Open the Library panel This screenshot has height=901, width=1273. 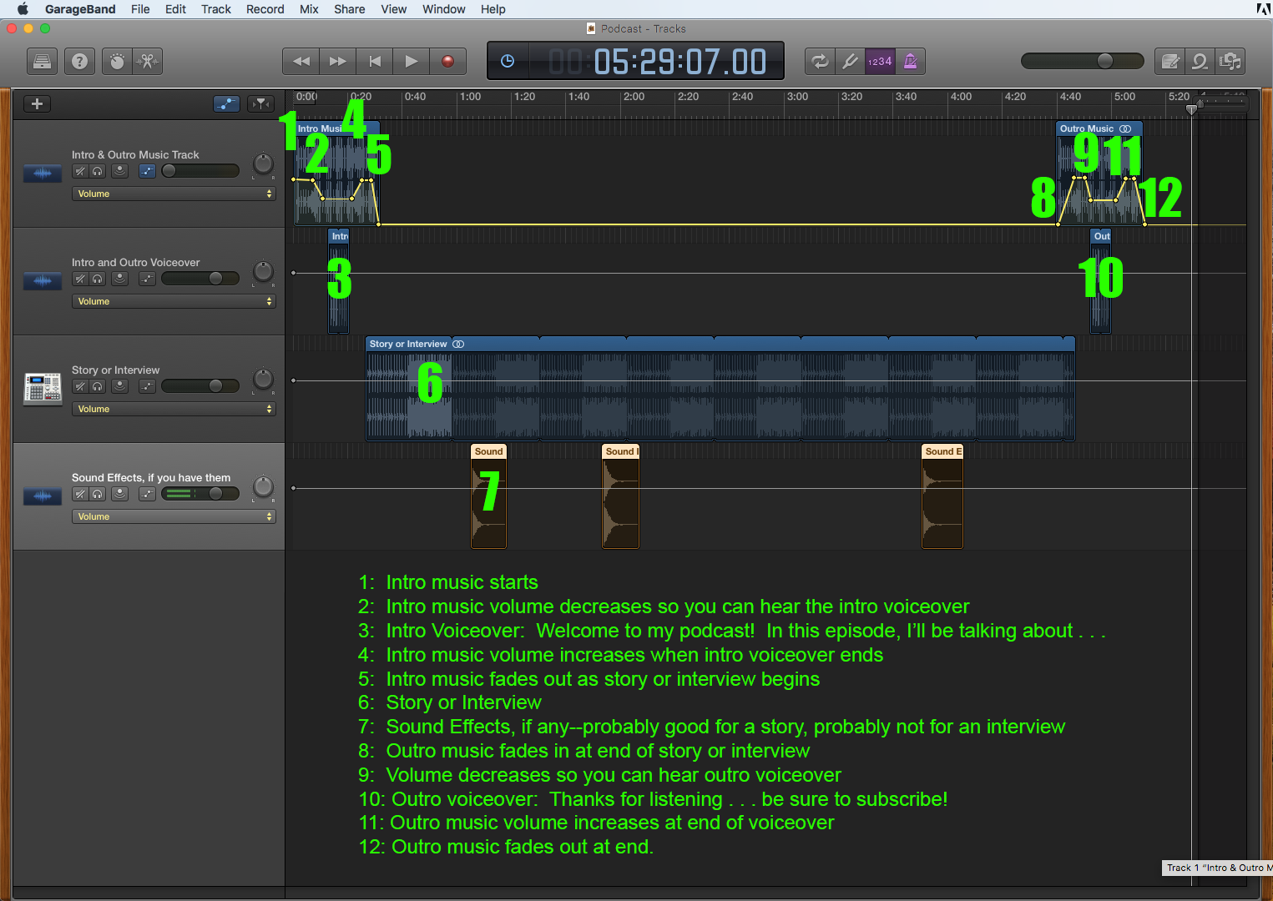point(42,61)
